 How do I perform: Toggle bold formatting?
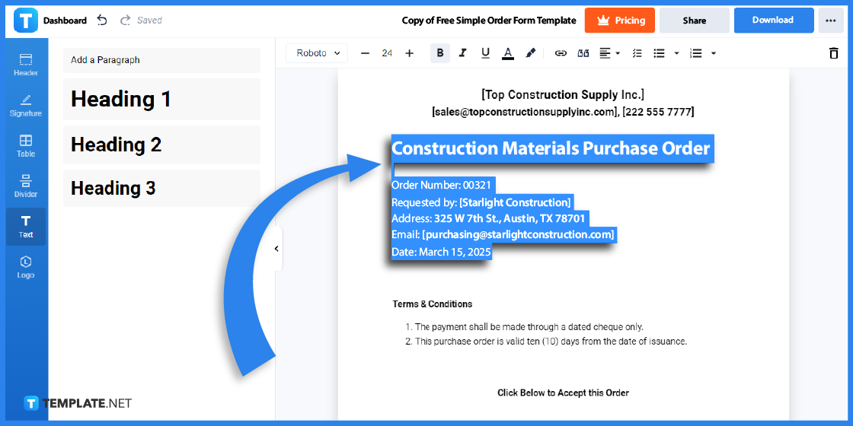(440, 53)
